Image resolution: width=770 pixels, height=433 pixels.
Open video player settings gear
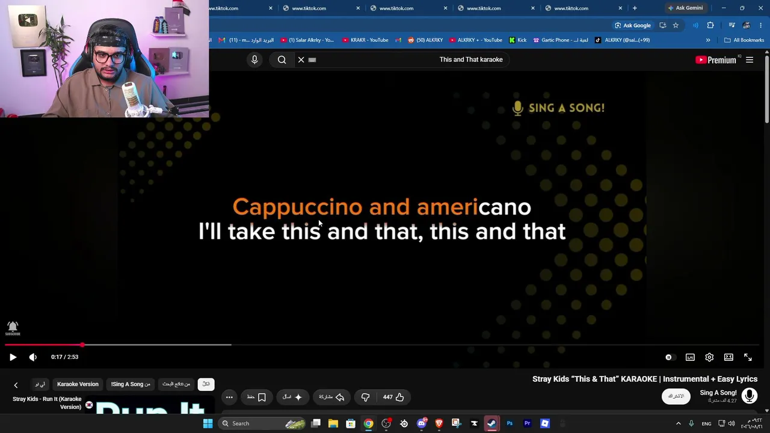coord(709,357)
